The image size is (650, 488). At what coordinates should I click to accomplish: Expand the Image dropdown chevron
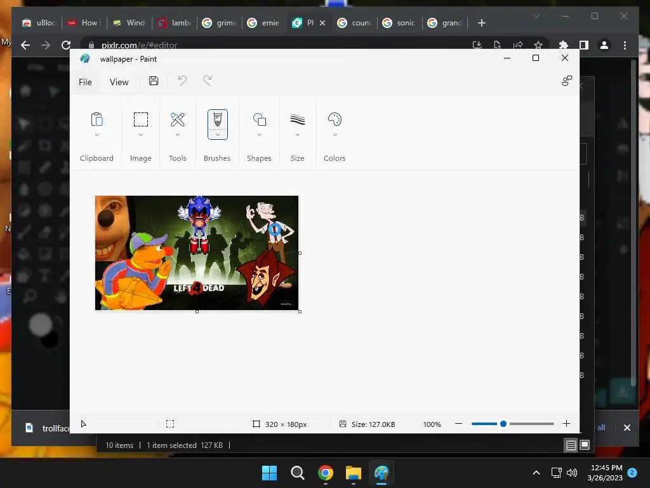coord(140,135)
